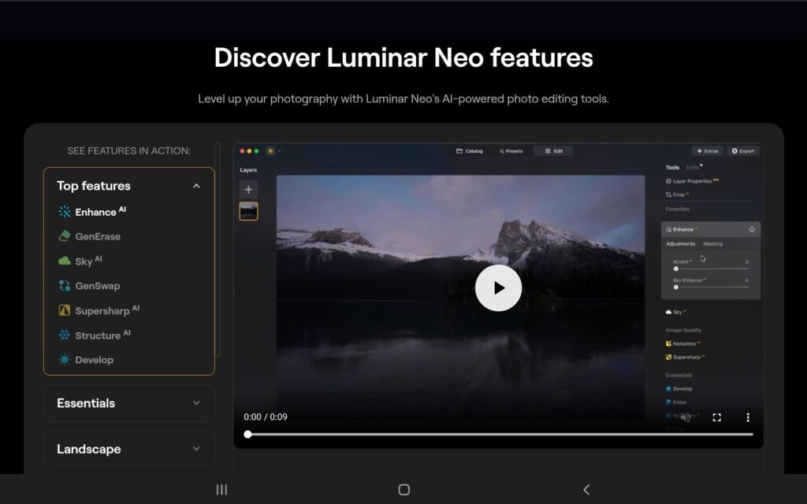
Task: Select the Structure AI icon
Action: pyautogui.click(x=65, y=335)
